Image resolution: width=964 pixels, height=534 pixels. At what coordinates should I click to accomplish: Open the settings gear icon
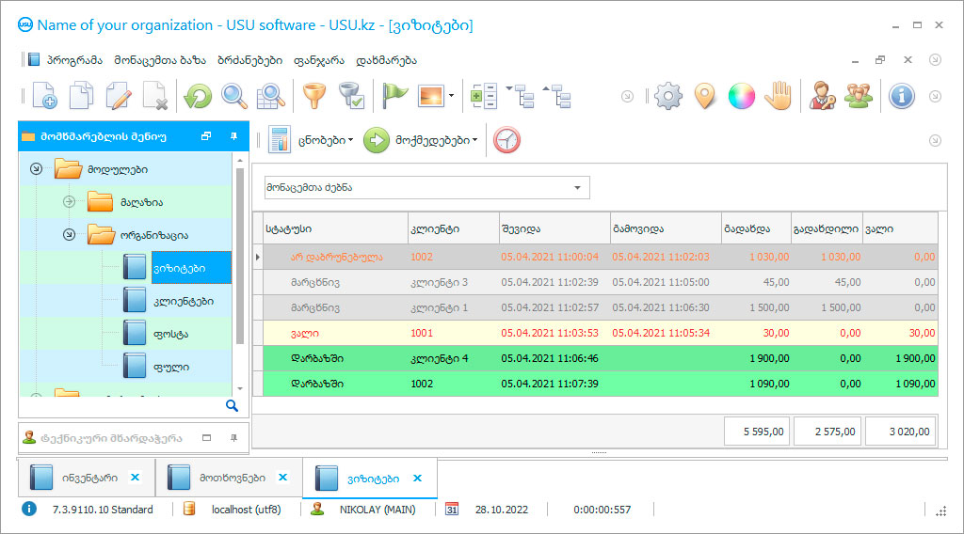pyautogui.click(x=668, y=96)
